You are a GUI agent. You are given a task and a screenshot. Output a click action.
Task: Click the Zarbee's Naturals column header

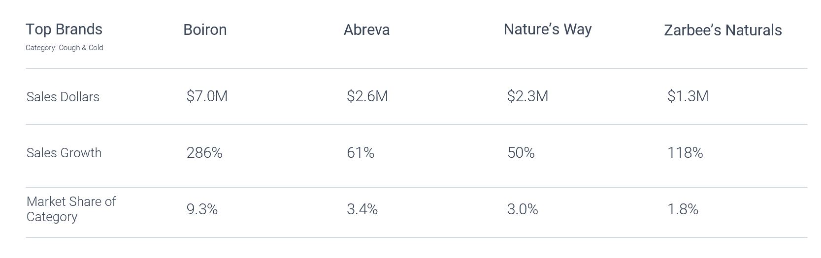click(723, 30)
